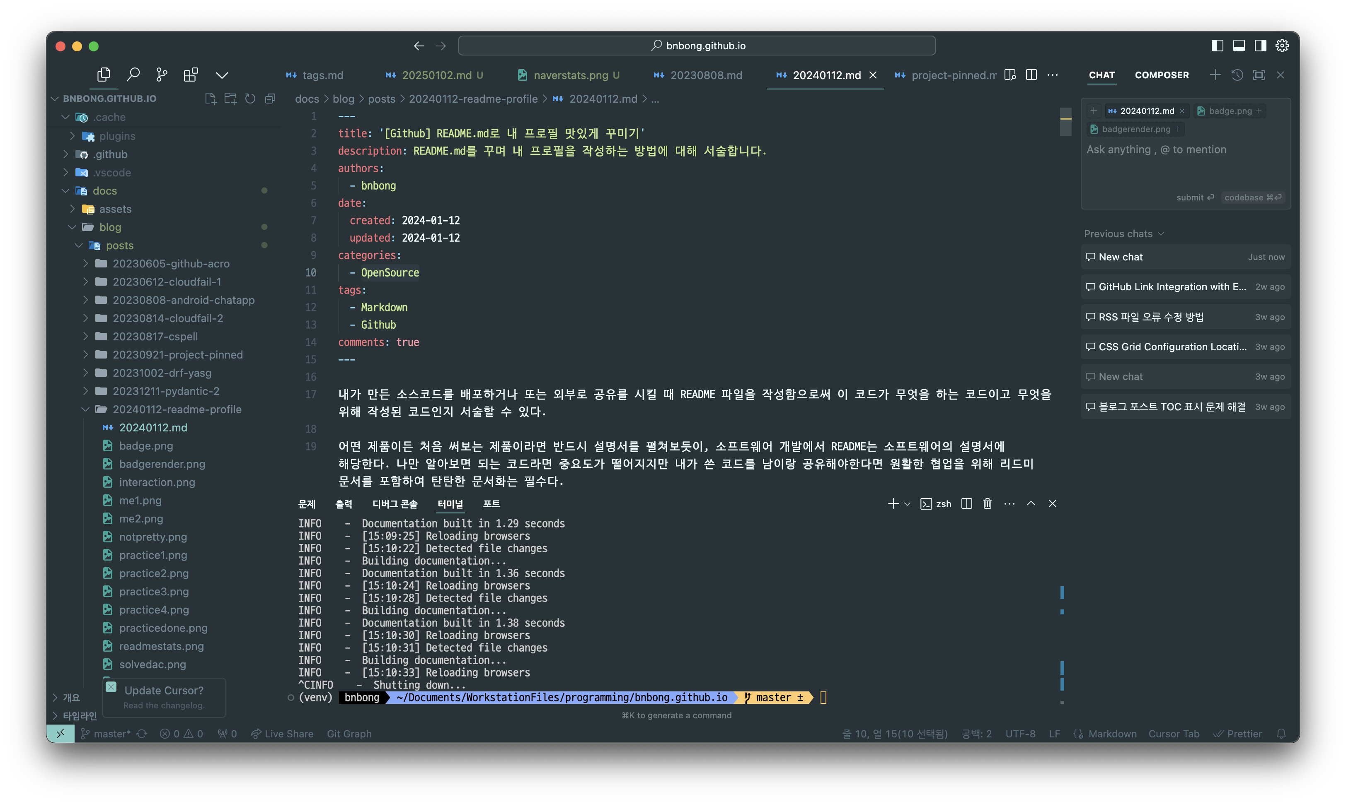This screenshot has width=1346, height=804.
Task: Switch to the COMPOSER tab
Action: pos(1162,75)
